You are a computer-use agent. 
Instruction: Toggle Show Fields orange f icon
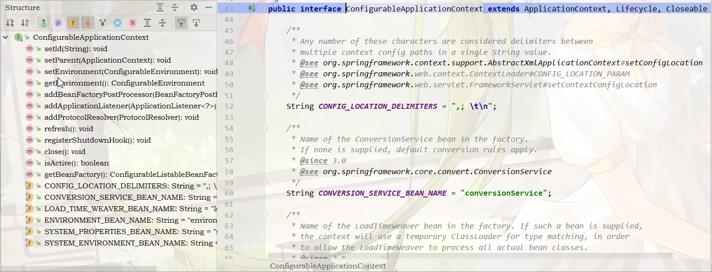pyautogui.click(x=73, y=23)
